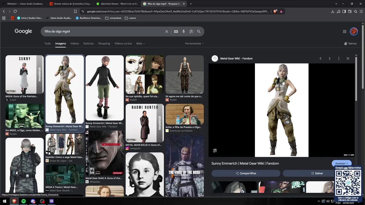
Task: Switch to the Módulo2 Game Audio Academy tab
Action: click(23, 4)
